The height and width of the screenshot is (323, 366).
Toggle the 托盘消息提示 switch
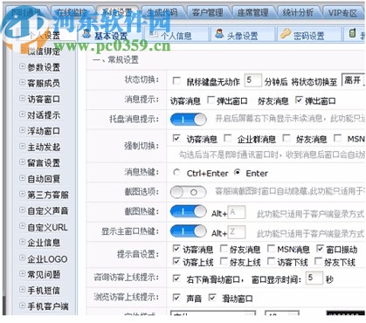pos(189,119)
